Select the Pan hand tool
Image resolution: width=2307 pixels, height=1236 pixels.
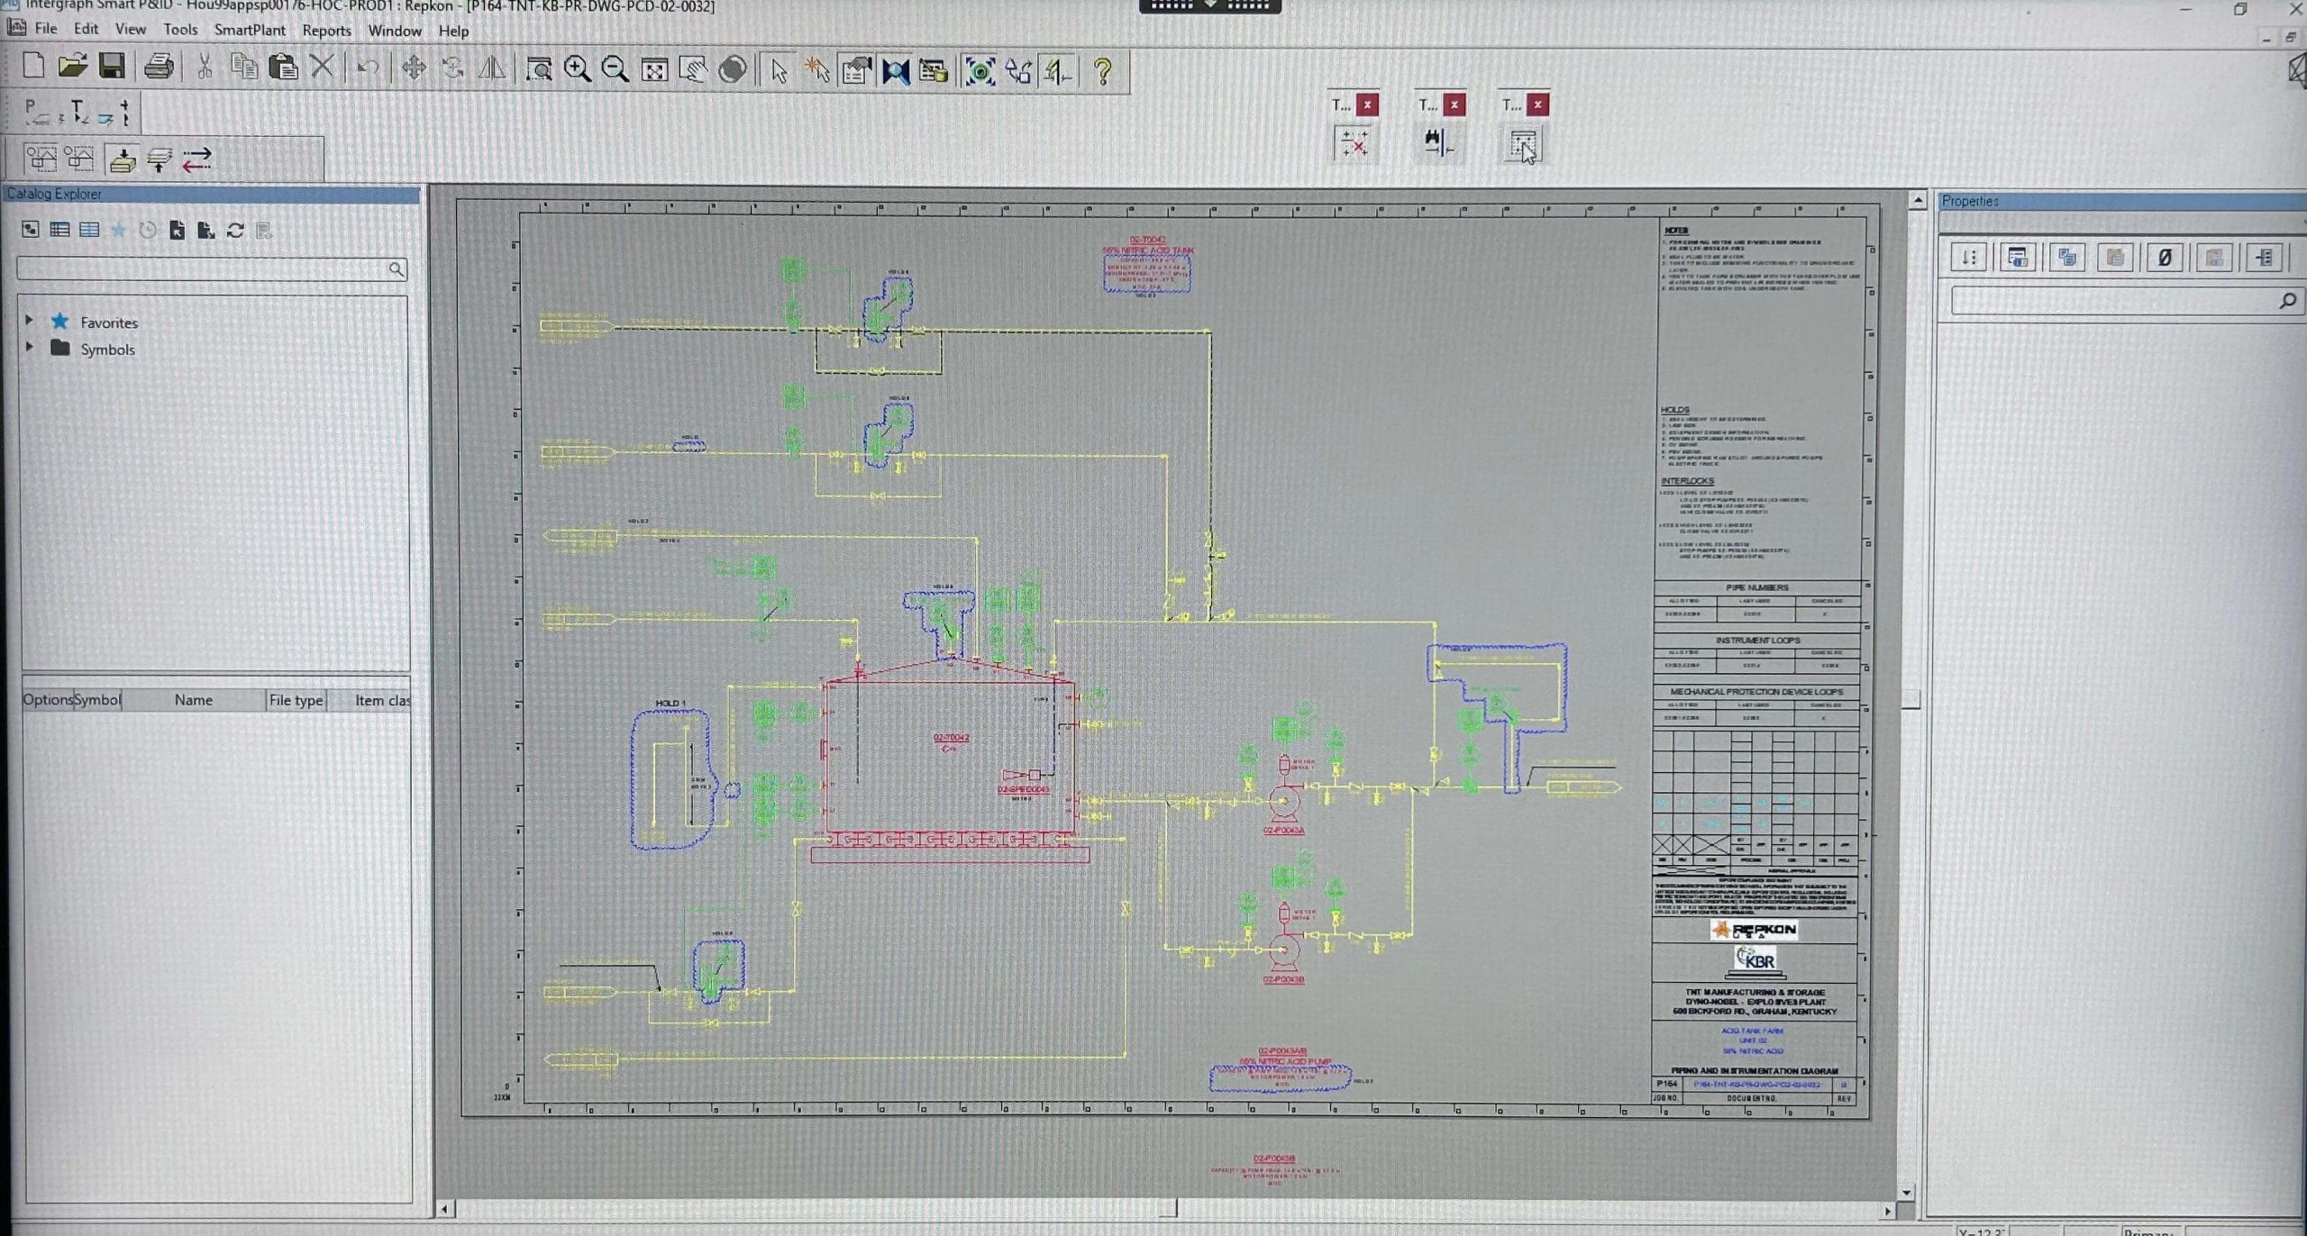click(x=693, y=69)
